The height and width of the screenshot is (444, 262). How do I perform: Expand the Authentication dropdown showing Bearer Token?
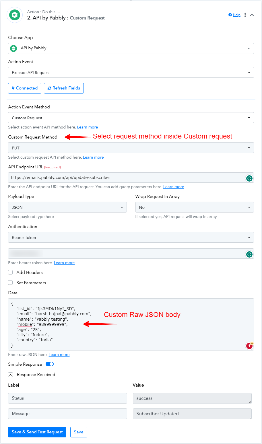click(131, 237)
